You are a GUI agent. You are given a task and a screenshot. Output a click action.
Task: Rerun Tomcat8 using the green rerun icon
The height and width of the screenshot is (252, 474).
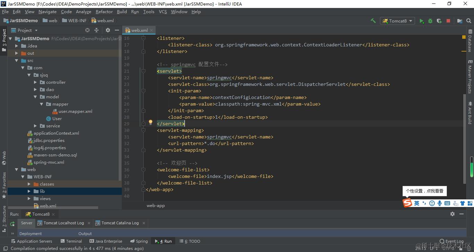pos(12,224)
